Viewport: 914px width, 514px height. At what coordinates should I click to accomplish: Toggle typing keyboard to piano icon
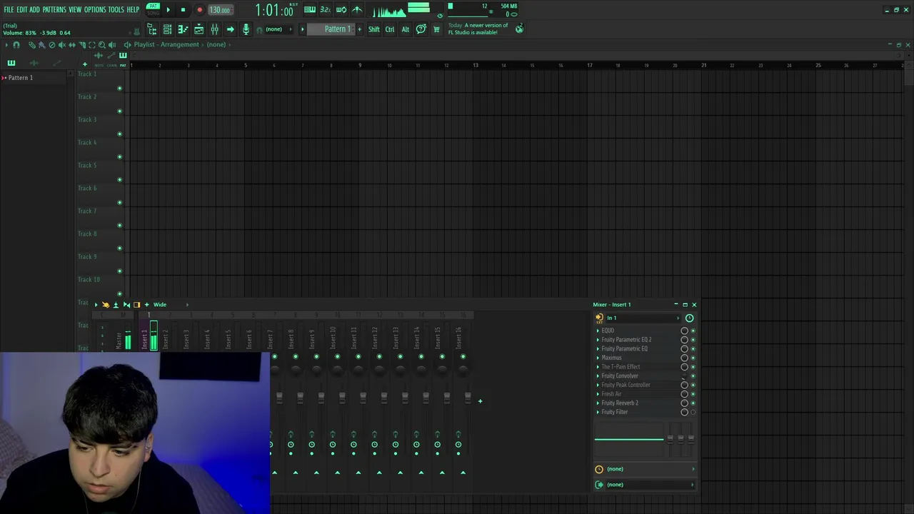pyautogui.click(x=310, y=9)
